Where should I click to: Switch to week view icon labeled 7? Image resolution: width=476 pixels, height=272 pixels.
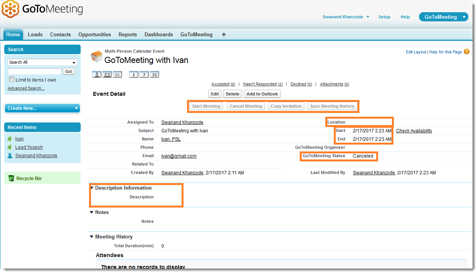tap(144, 75)
